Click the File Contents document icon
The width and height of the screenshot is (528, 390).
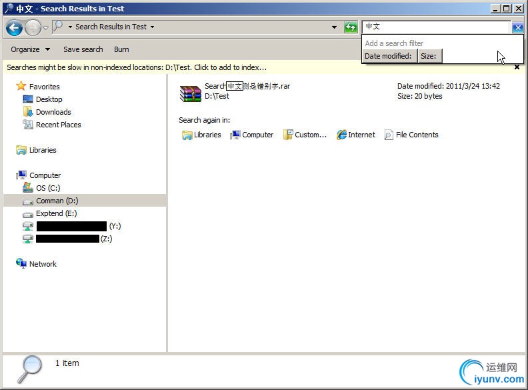click(x=389, y=135)
